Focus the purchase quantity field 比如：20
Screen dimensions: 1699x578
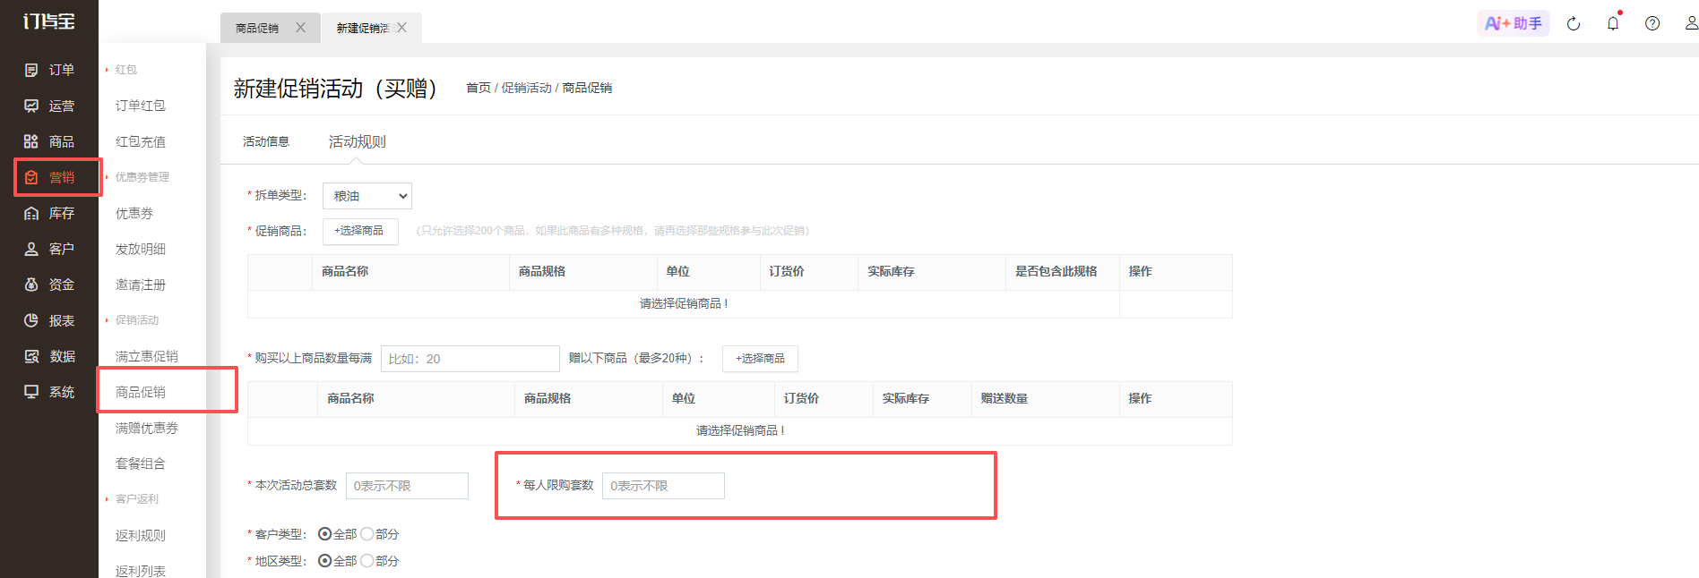(x=470, y=359)
